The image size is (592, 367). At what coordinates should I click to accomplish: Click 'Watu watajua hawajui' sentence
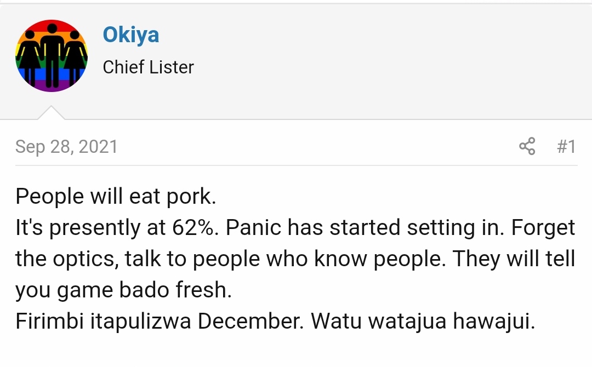(x=423, y=322)
